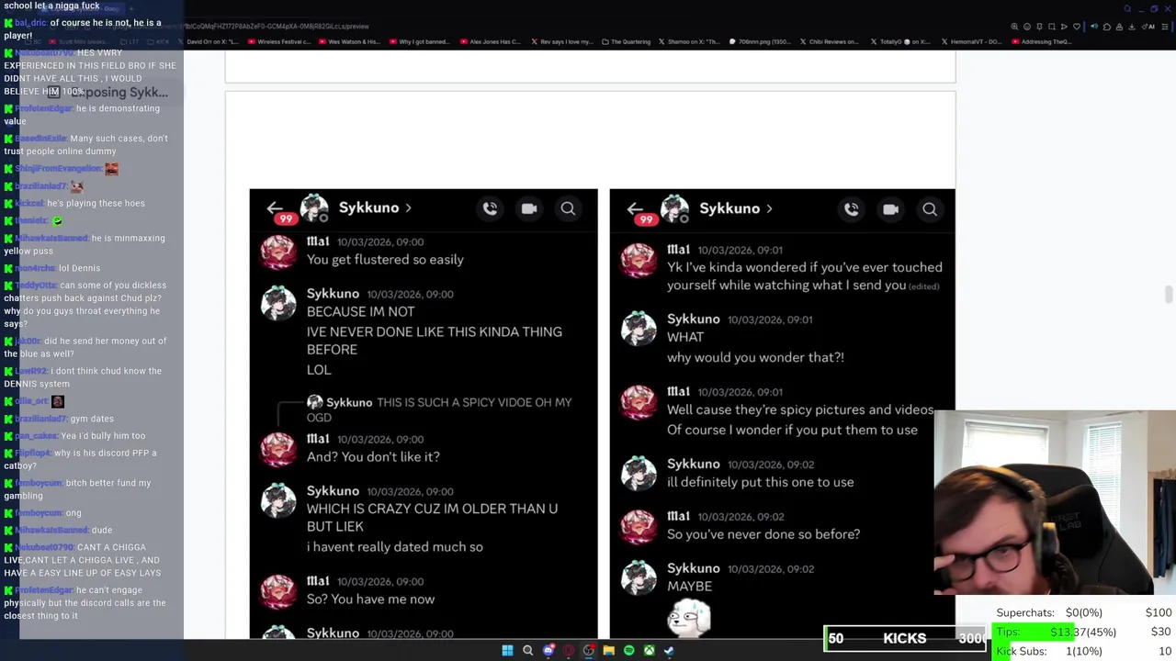Image resolution: width=1176 pixels, height=661 pixels.
Task: Click the green Tips progress bar
Action: [1034, 632]
